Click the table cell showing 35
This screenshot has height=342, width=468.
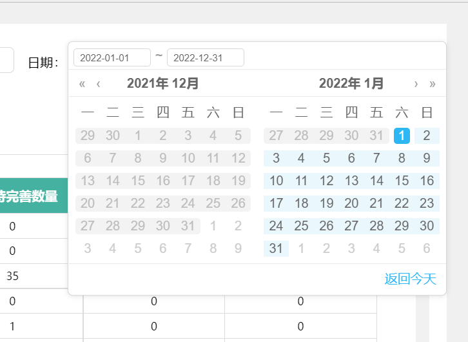(x=12, y=276)
